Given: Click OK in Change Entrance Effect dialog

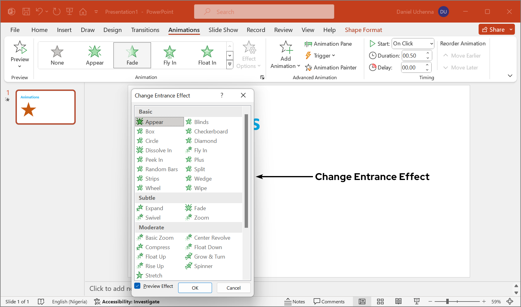Looking at the screenshot, I should pyautogui.click(x=195, y=288).
